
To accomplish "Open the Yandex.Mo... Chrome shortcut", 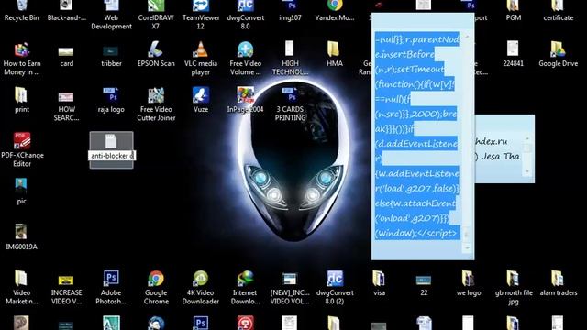I will [x=335, y=11].
